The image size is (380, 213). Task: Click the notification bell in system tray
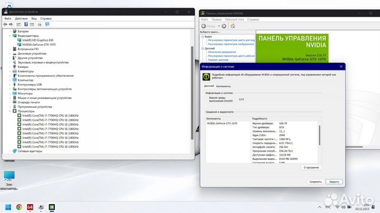[x=373, y=207]
